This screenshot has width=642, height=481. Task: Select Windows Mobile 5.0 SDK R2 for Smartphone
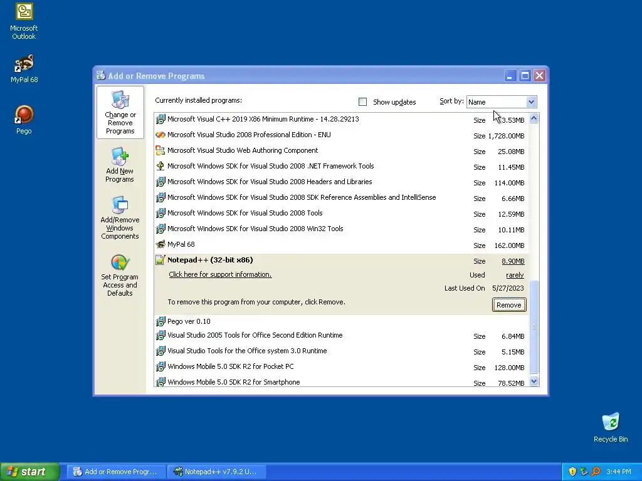click(342, 381)
